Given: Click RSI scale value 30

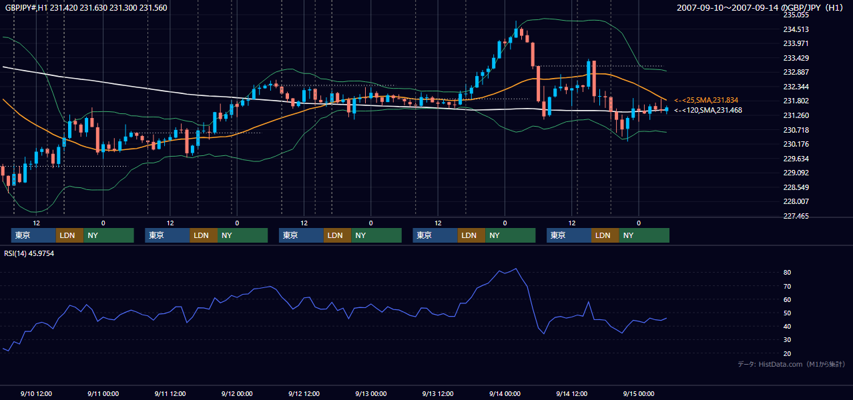Looking at the screenshot, I should [787, 340].
